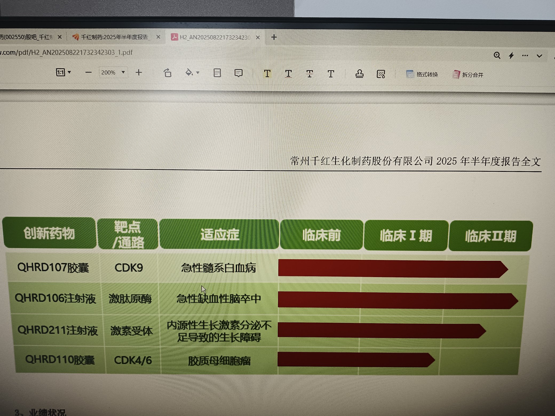Click the 临床II期 column header
This screenshot has height=416, width=555.
point(490,236)
